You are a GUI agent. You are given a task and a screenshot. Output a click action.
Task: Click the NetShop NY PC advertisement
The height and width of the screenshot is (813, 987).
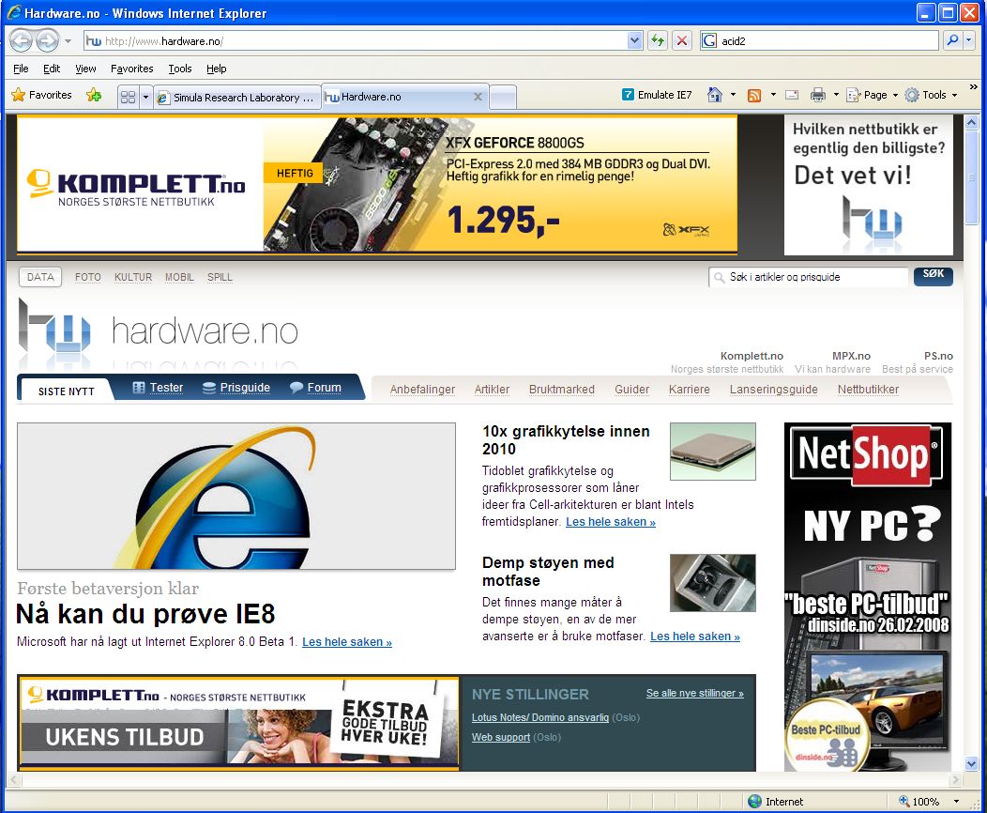click(868, 597)
